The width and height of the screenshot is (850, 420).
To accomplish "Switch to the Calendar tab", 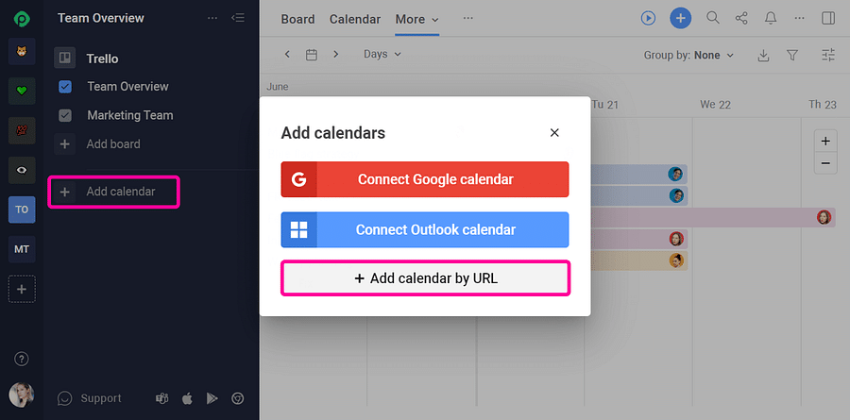I will 355,20.
